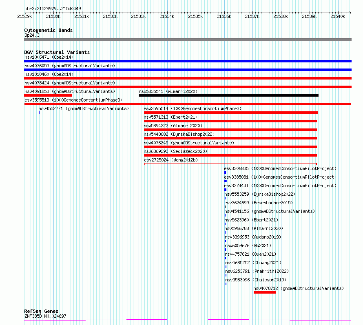
Task: Select the thin esv2725024 red line feature
Action: pos(230,164)
